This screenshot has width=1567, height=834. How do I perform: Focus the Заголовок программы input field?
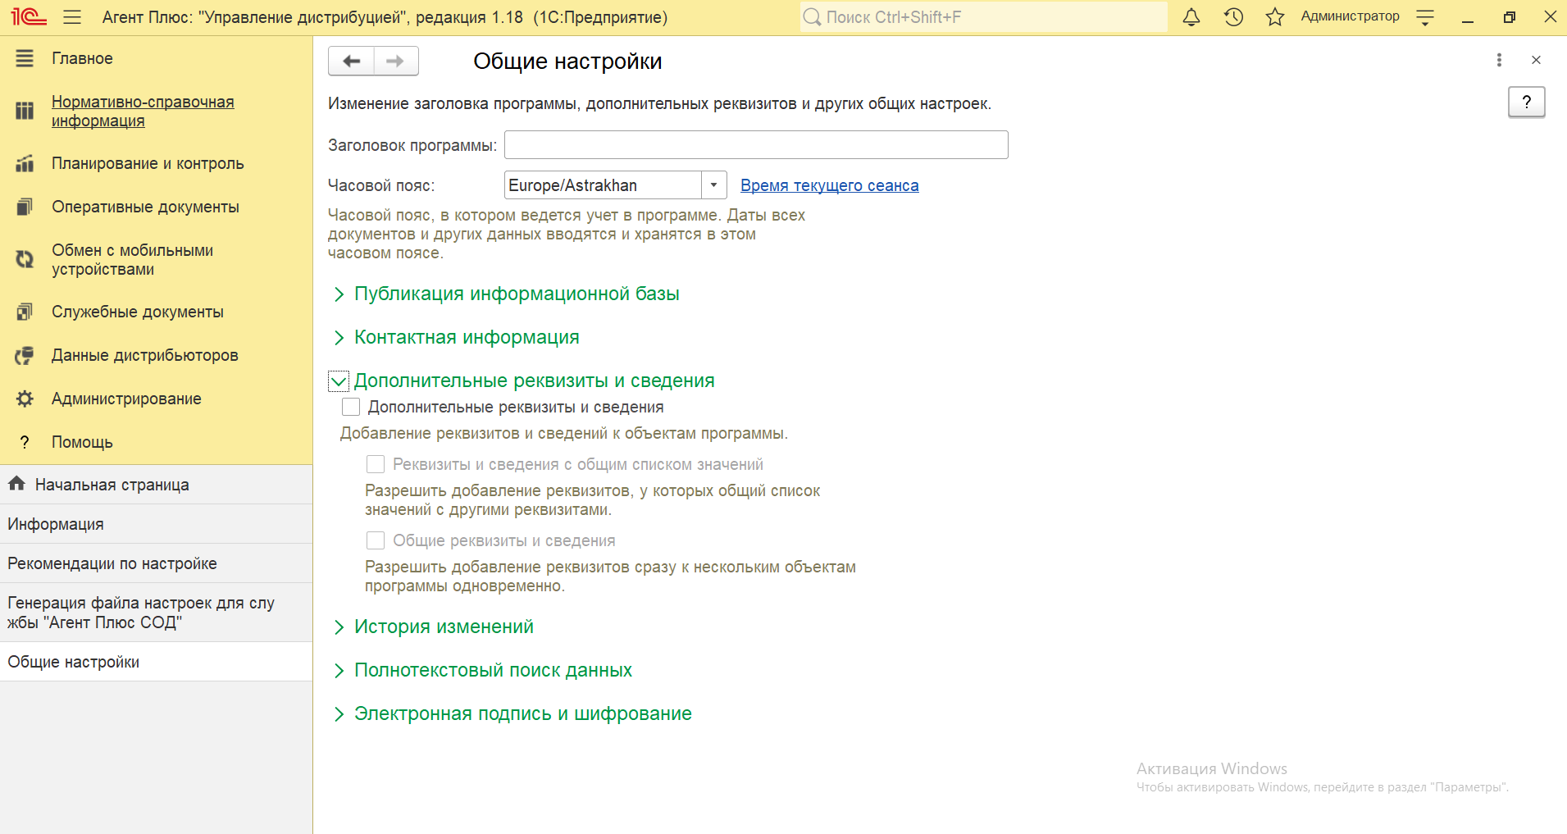point(756,145)
